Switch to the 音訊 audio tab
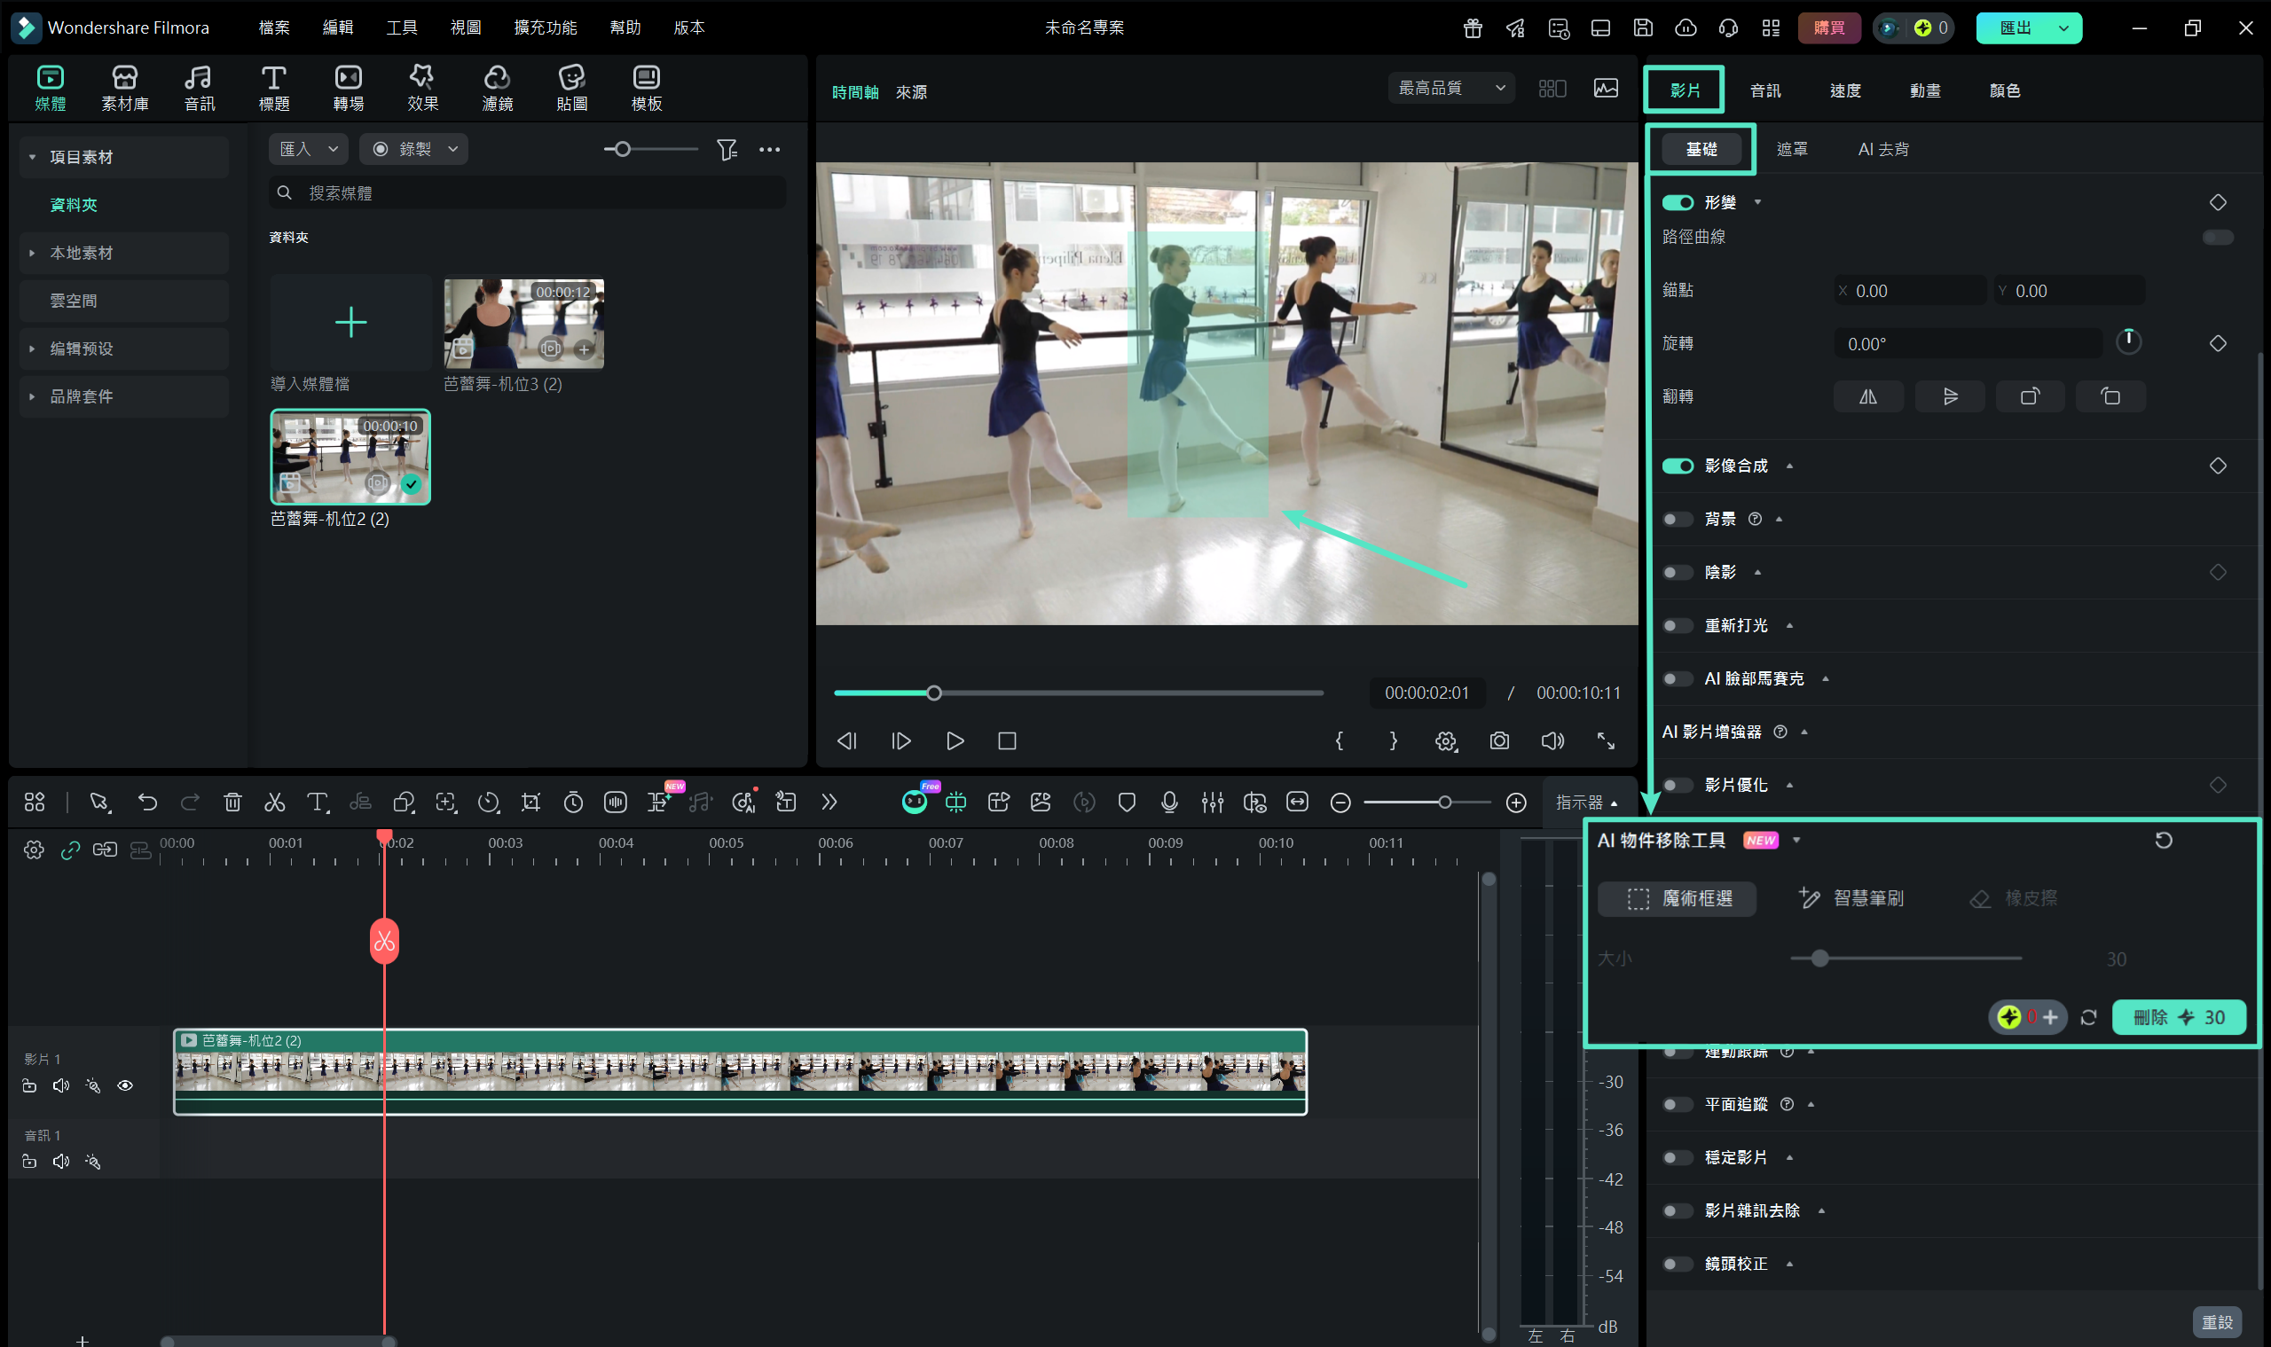 (x=1764, y=90)
